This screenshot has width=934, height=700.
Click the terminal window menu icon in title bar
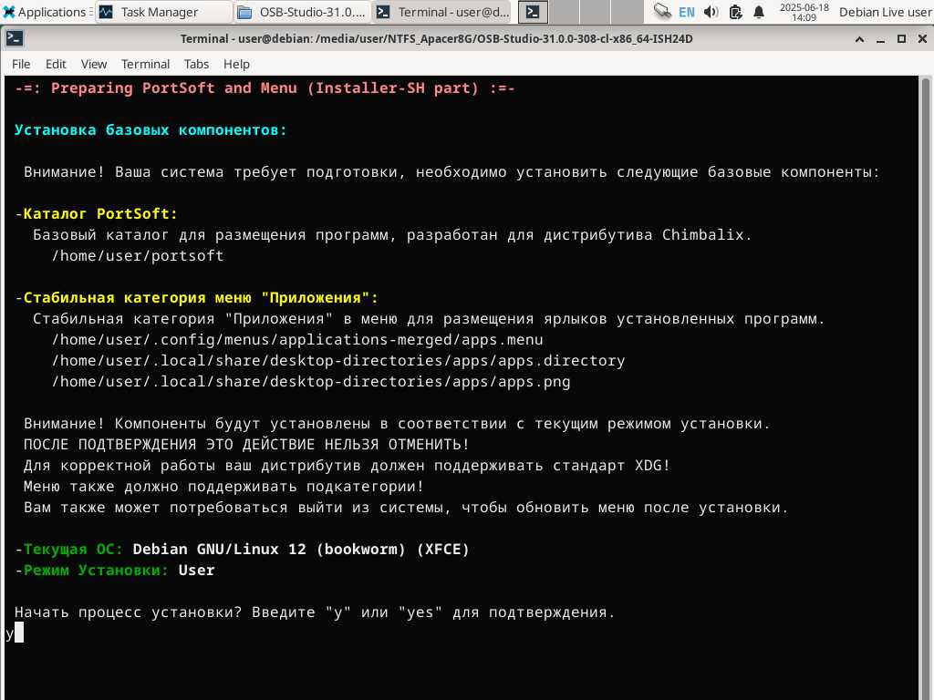click(x=15, y=38)
